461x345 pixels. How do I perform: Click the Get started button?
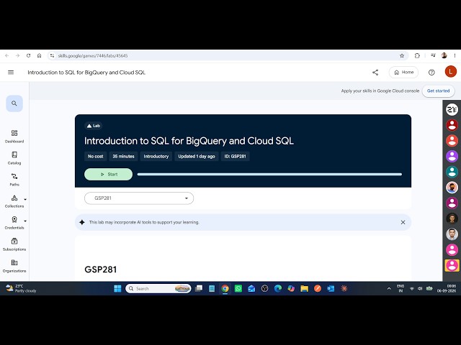click(438, 91)
